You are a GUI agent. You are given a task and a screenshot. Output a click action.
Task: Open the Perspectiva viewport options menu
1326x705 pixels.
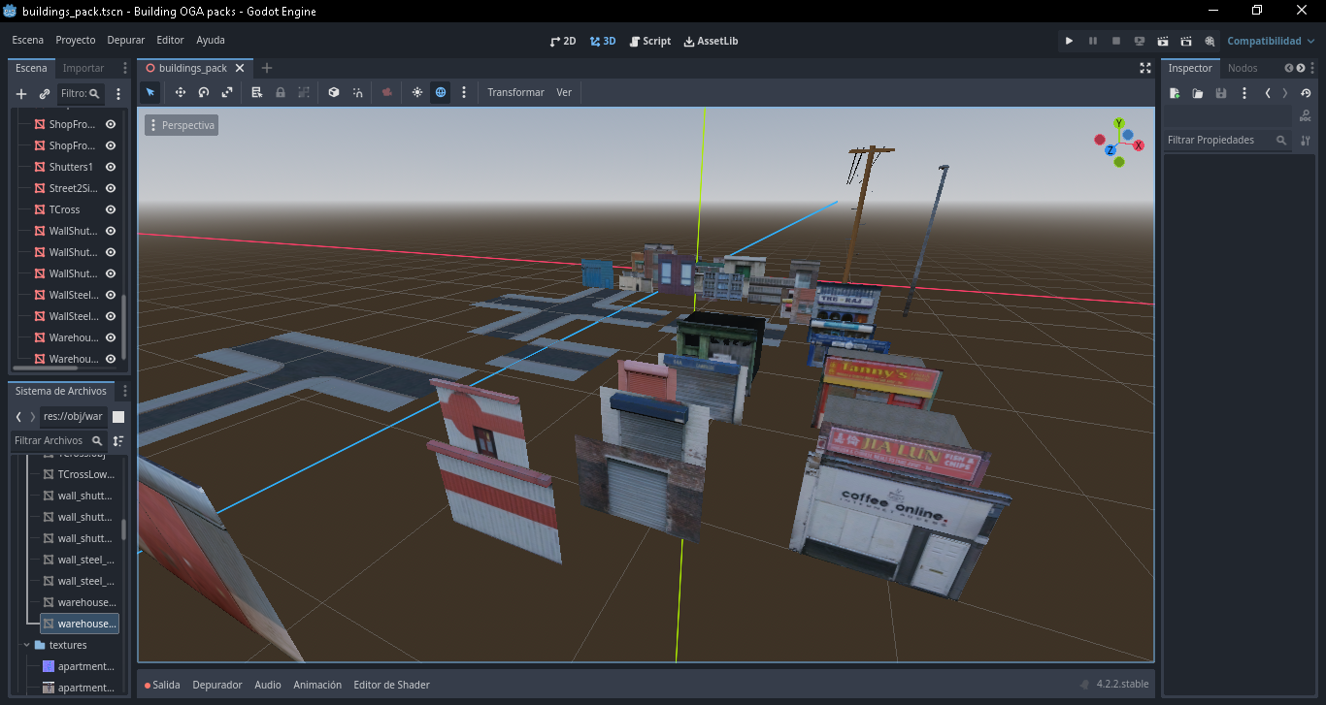[x=182, y=125]
